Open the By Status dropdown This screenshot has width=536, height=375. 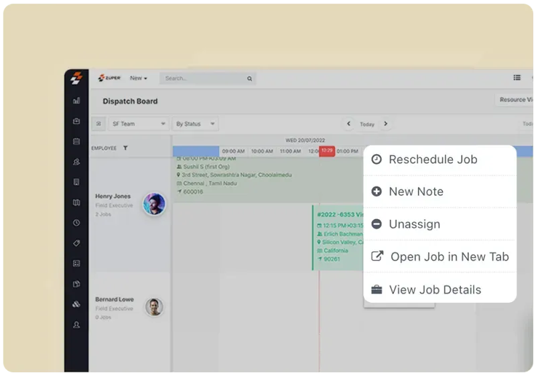click(195, 124)
